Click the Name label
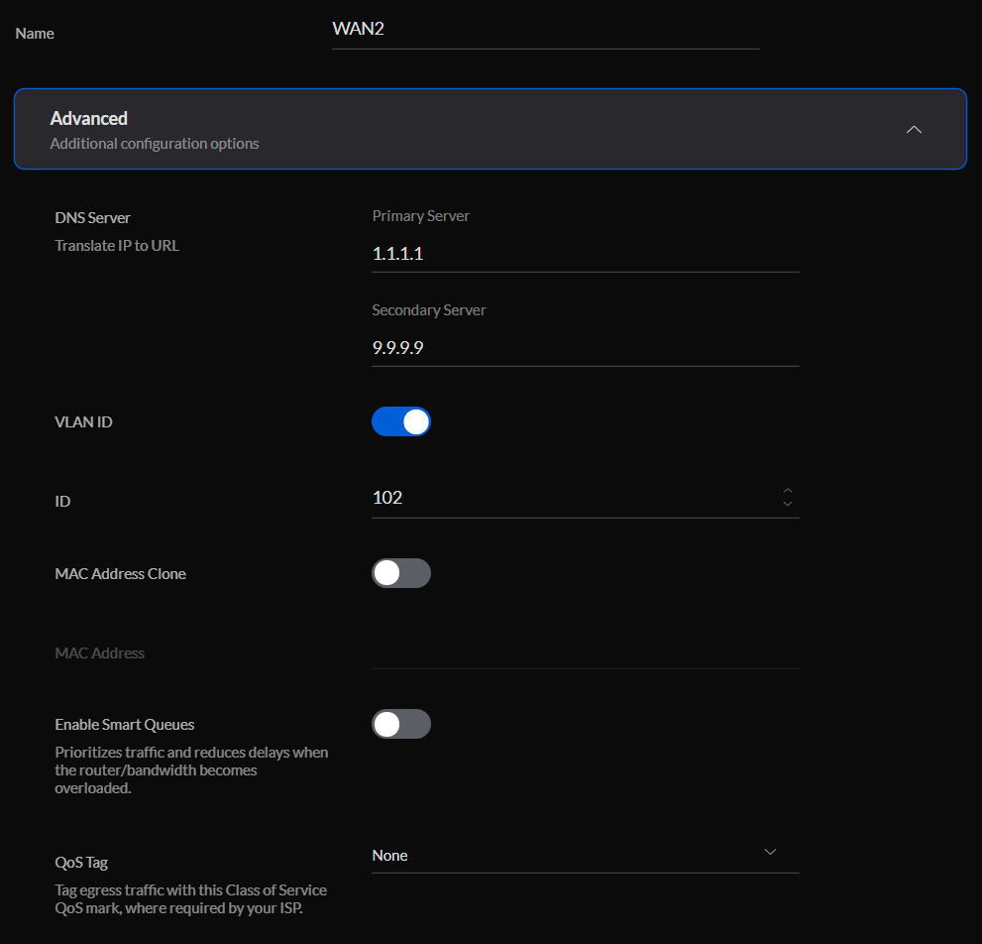Viewport: 982px width, 944px height. pyautogui.click(x=35, y=34)
